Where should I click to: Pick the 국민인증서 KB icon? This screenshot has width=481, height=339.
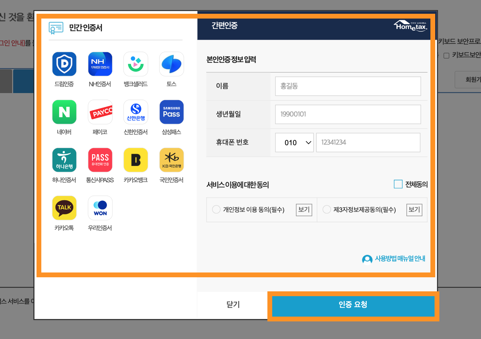point(172,160)
